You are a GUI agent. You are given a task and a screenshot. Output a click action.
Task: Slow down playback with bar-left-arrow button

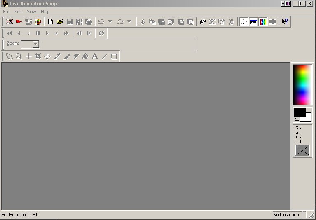coord(79,33)
